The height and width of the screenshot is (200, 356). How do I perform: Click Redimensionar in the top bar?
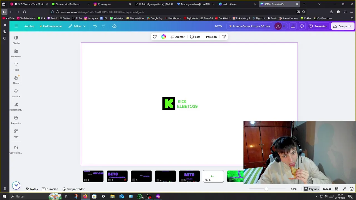click(51, 26)
